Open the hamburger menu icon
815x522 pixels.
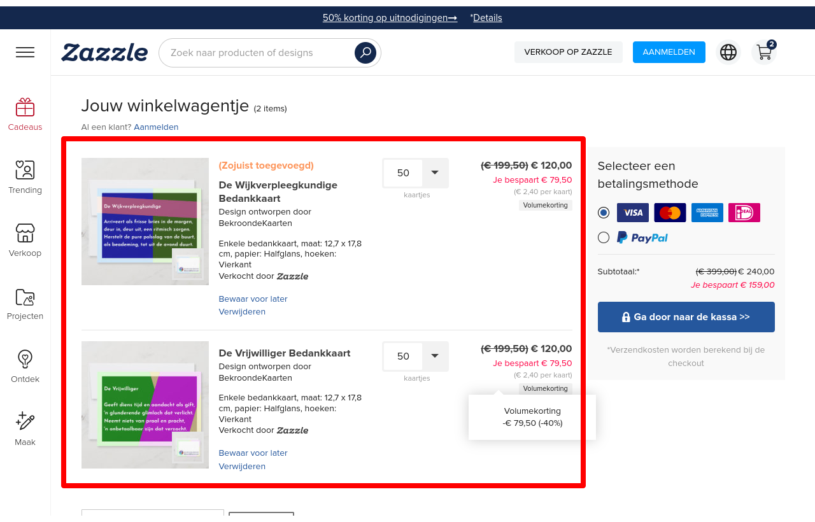coord(25,52)
